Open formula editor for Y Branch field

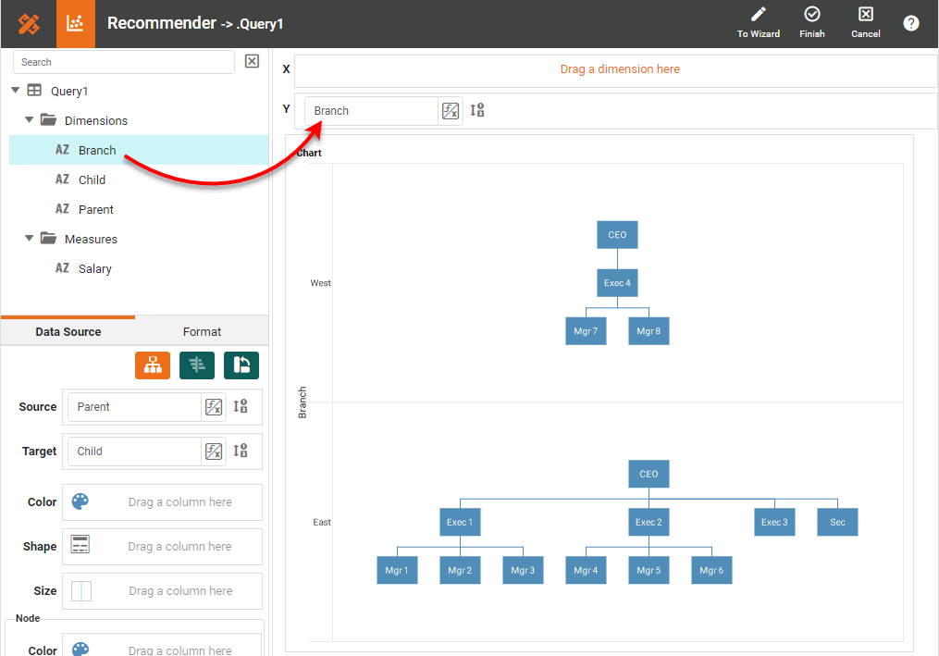[x=451, y=111]
